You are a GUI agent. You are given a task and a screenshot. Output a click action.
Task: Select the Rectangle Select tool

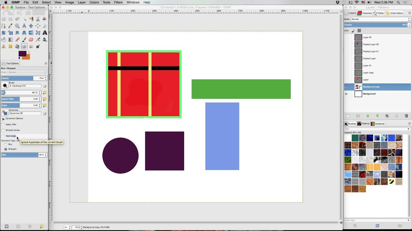point(4,19)
